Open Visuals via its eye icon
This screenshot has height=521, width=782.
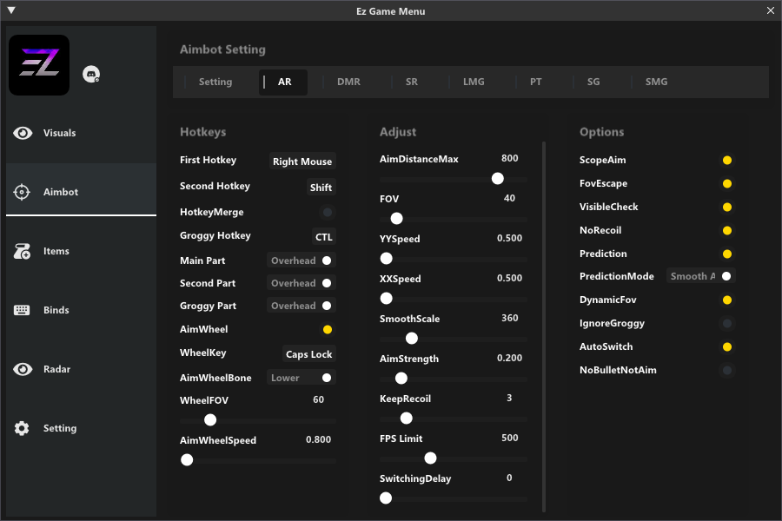[x=23, y=133]
